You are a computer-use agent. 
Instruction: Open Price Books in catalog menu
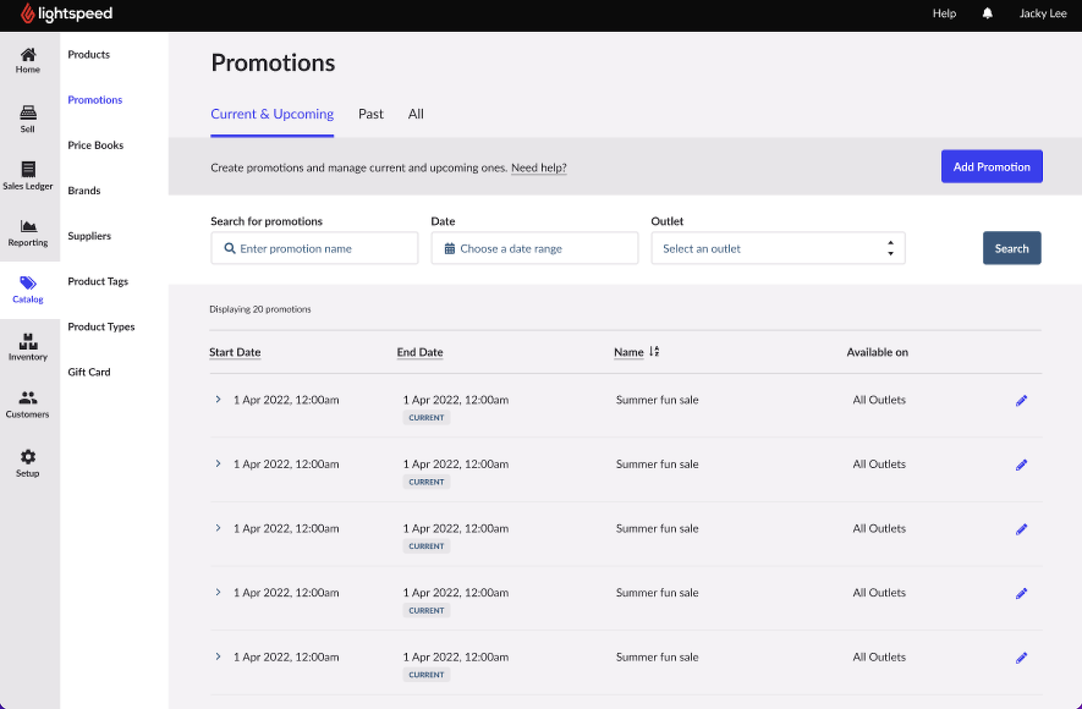click(x=95, y=145)
